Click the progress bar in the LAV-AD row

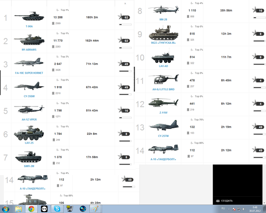pyautogui.click(x=259, y=64)
